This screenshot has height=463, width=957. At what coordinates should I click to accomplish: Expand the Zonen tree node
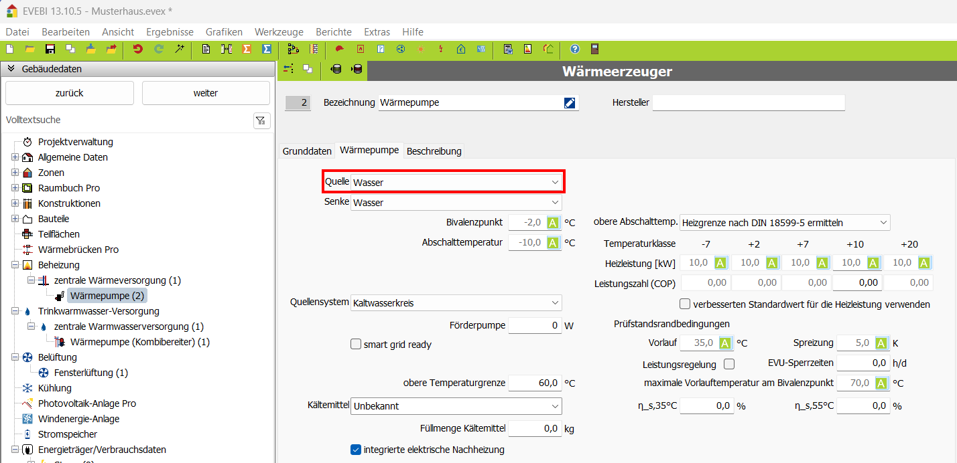(15, 173)
